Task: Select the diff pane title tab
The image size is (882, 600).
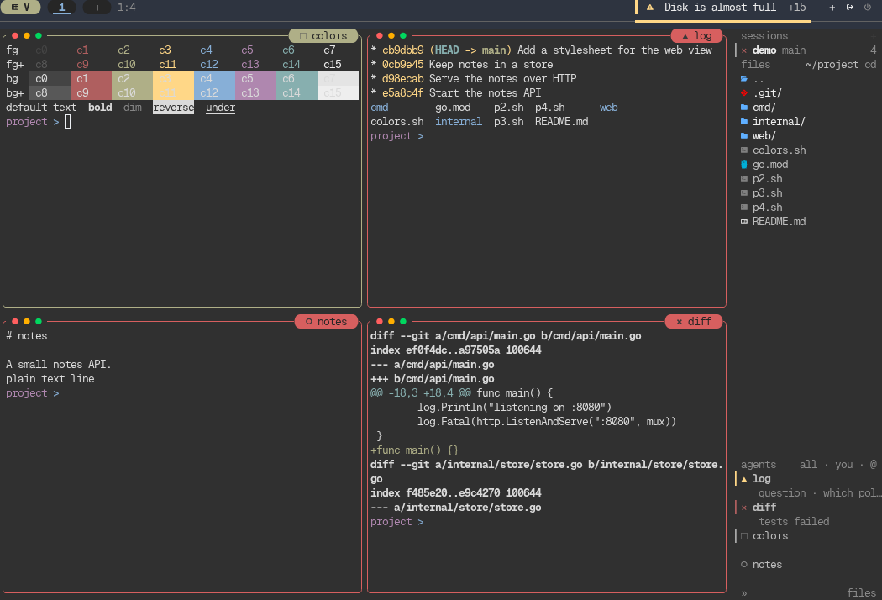Action: tap(694, 321)
